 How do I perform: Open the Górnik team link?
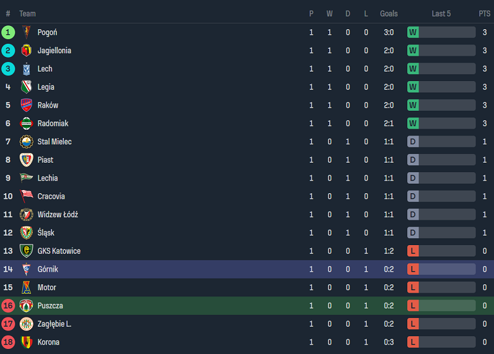point(47,269)
